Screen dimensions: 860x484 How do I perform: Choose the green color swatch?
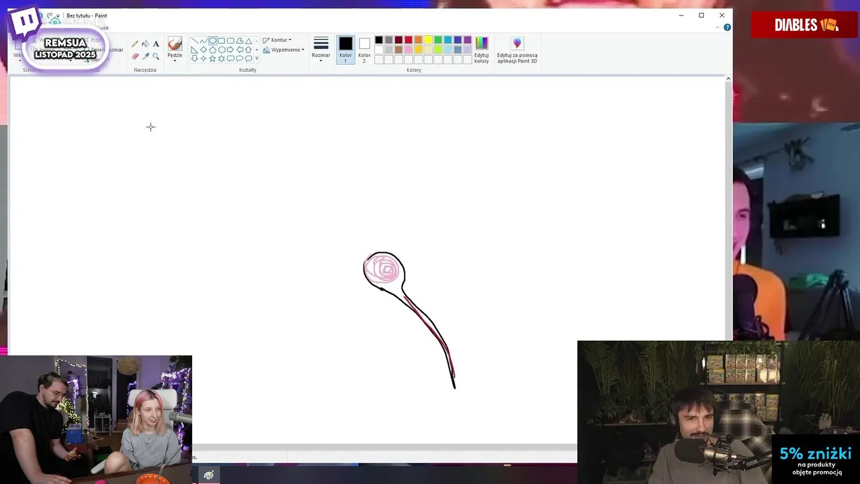point(438,40)
